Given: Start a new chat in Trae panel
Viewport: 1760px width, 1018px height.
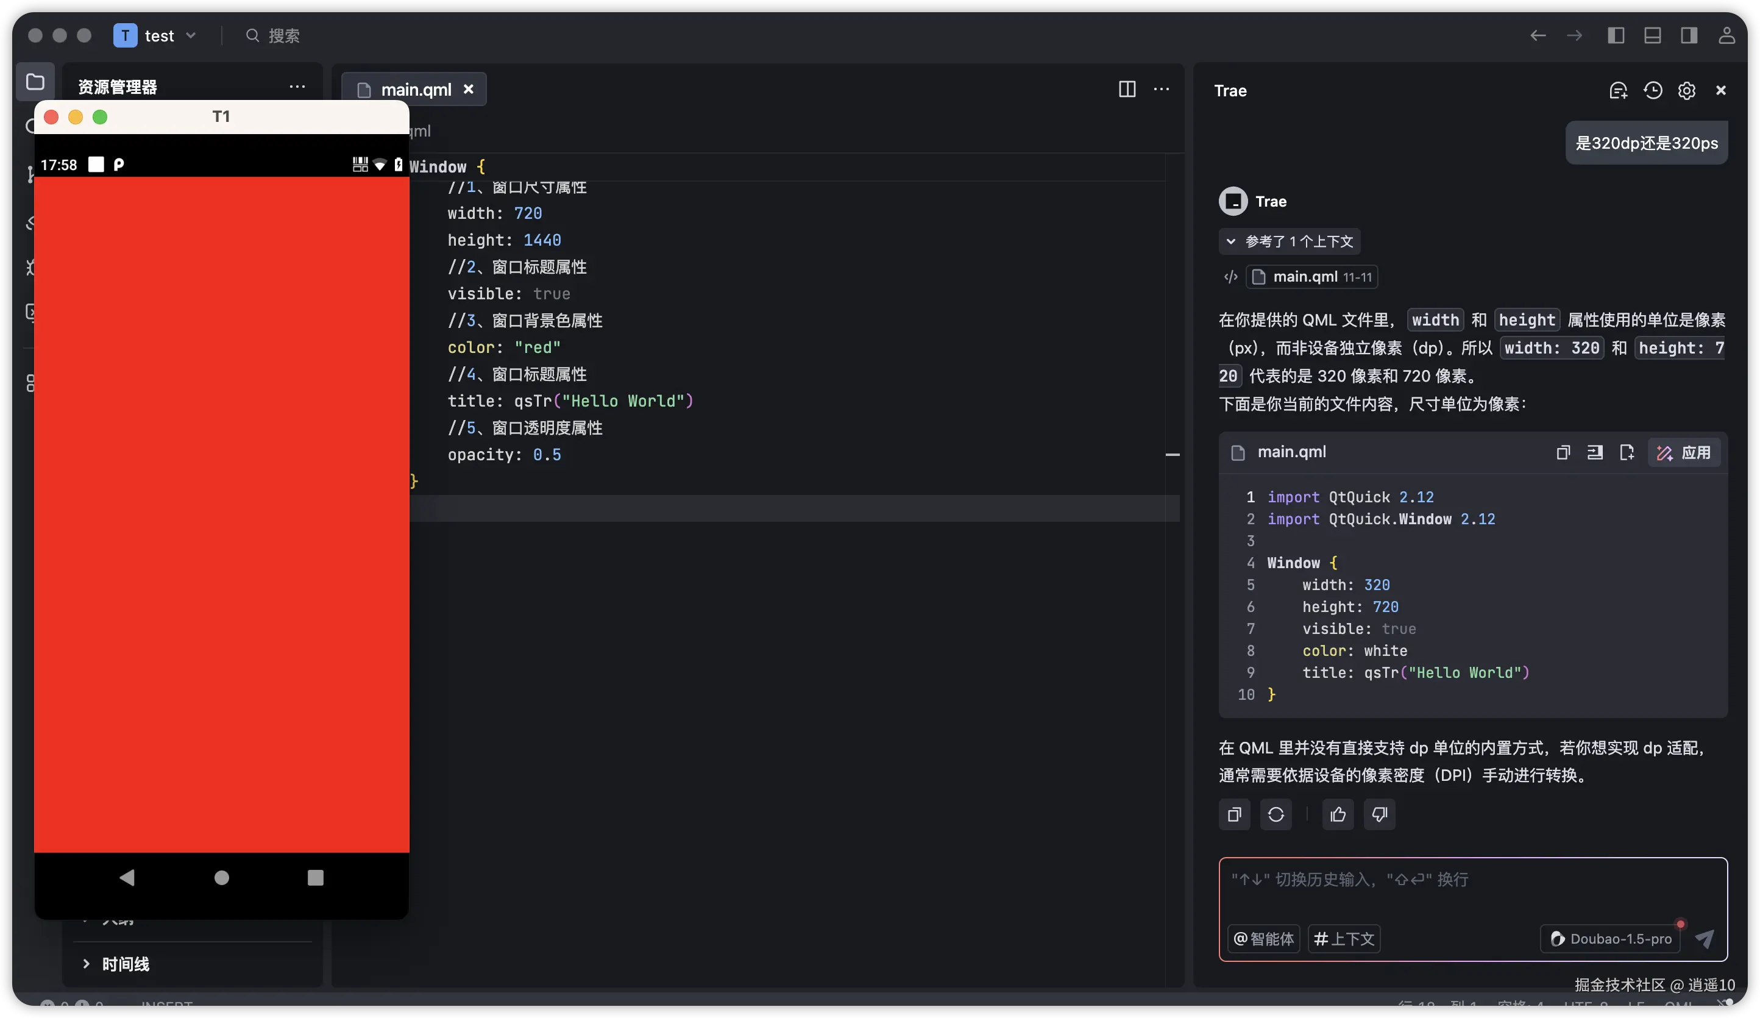Looking at the screenshot, I should point(1618,90).
